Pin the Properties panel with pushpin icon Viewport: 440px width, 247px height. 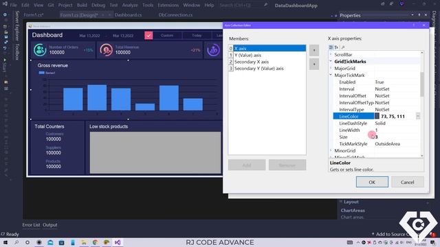point(419,15)
